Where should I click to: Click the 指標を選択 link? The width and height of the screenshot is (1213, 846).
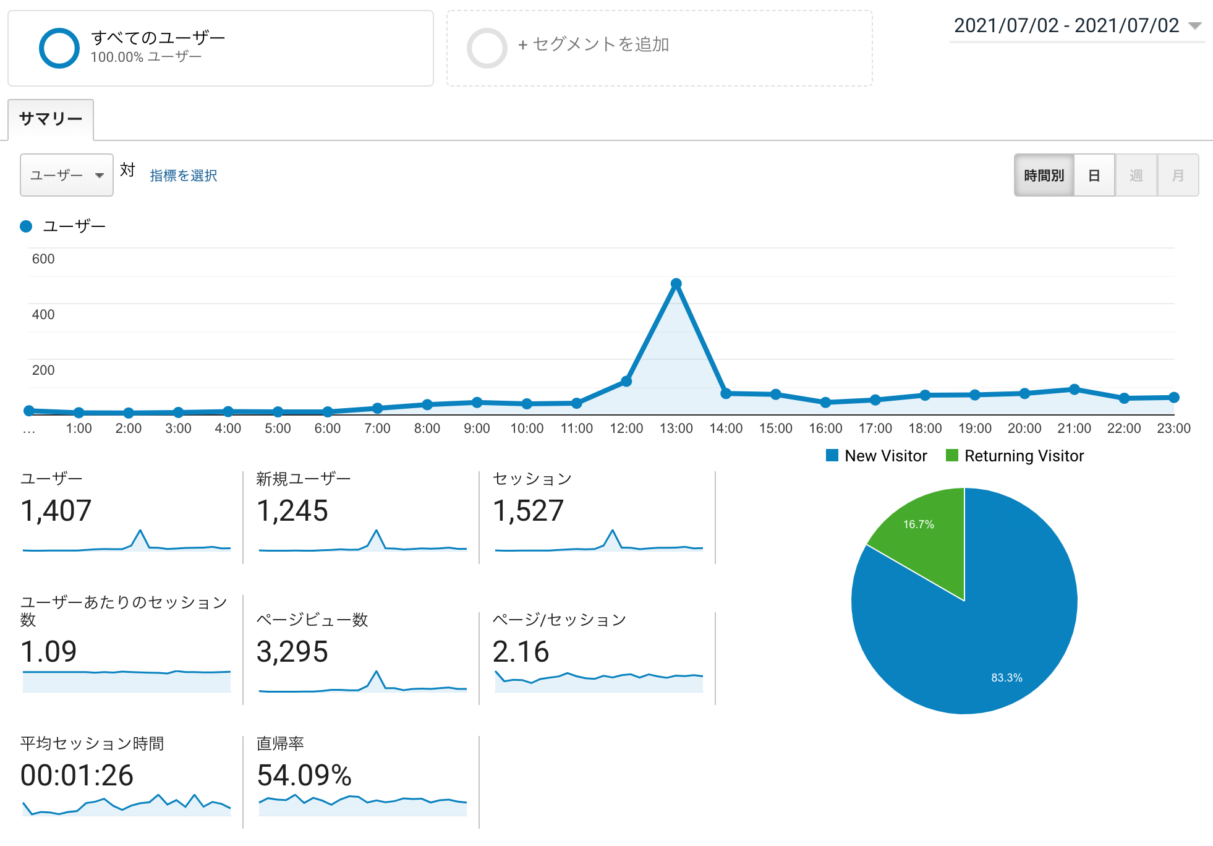click(183, 176)
